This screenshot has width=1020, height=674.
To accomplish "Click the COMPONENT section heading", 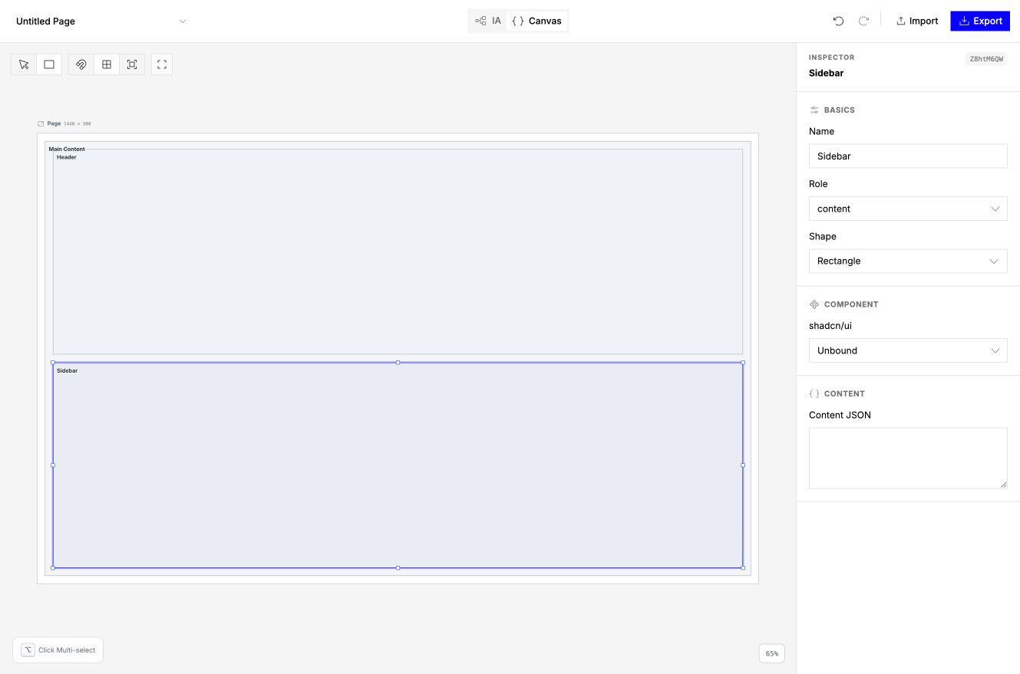I will click(x=851, y=304).
